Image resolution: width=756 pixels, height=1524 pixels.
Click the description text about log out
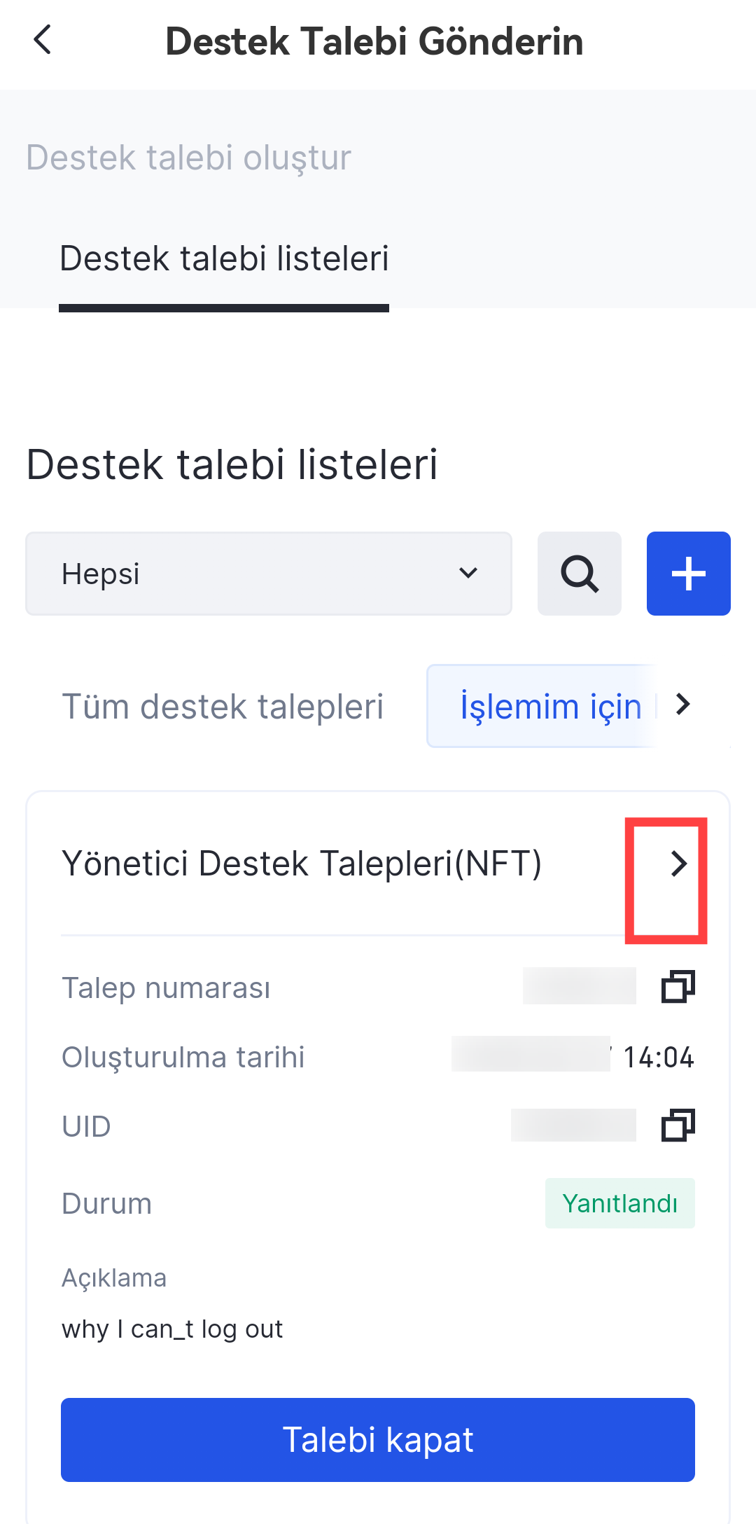point(172,1329)
